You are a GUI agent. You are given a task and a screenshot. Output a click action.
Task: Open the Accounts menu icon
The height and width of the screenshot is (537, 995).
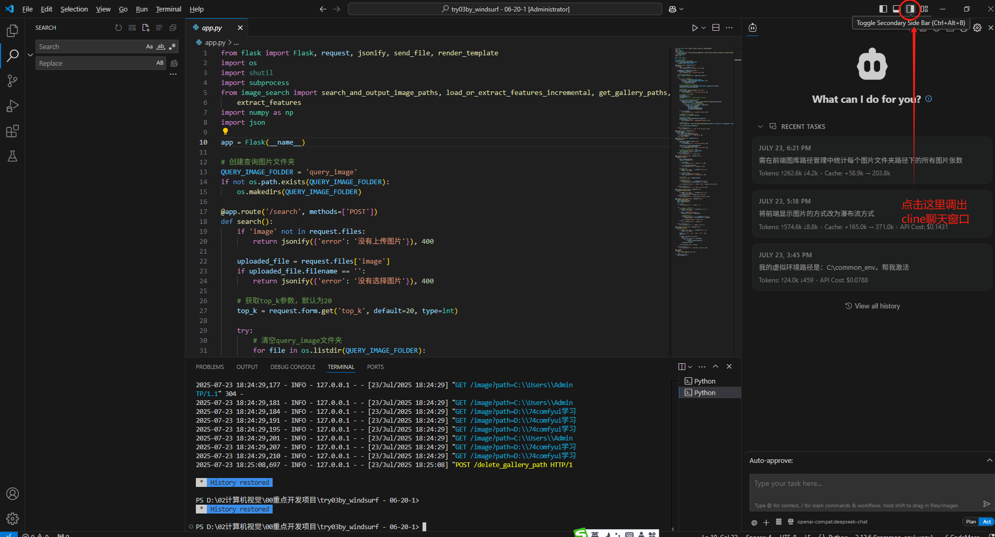tap(13, 494)
